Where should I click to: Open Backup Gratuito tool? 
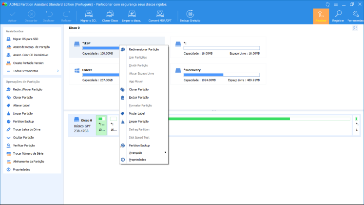point(190,16)
